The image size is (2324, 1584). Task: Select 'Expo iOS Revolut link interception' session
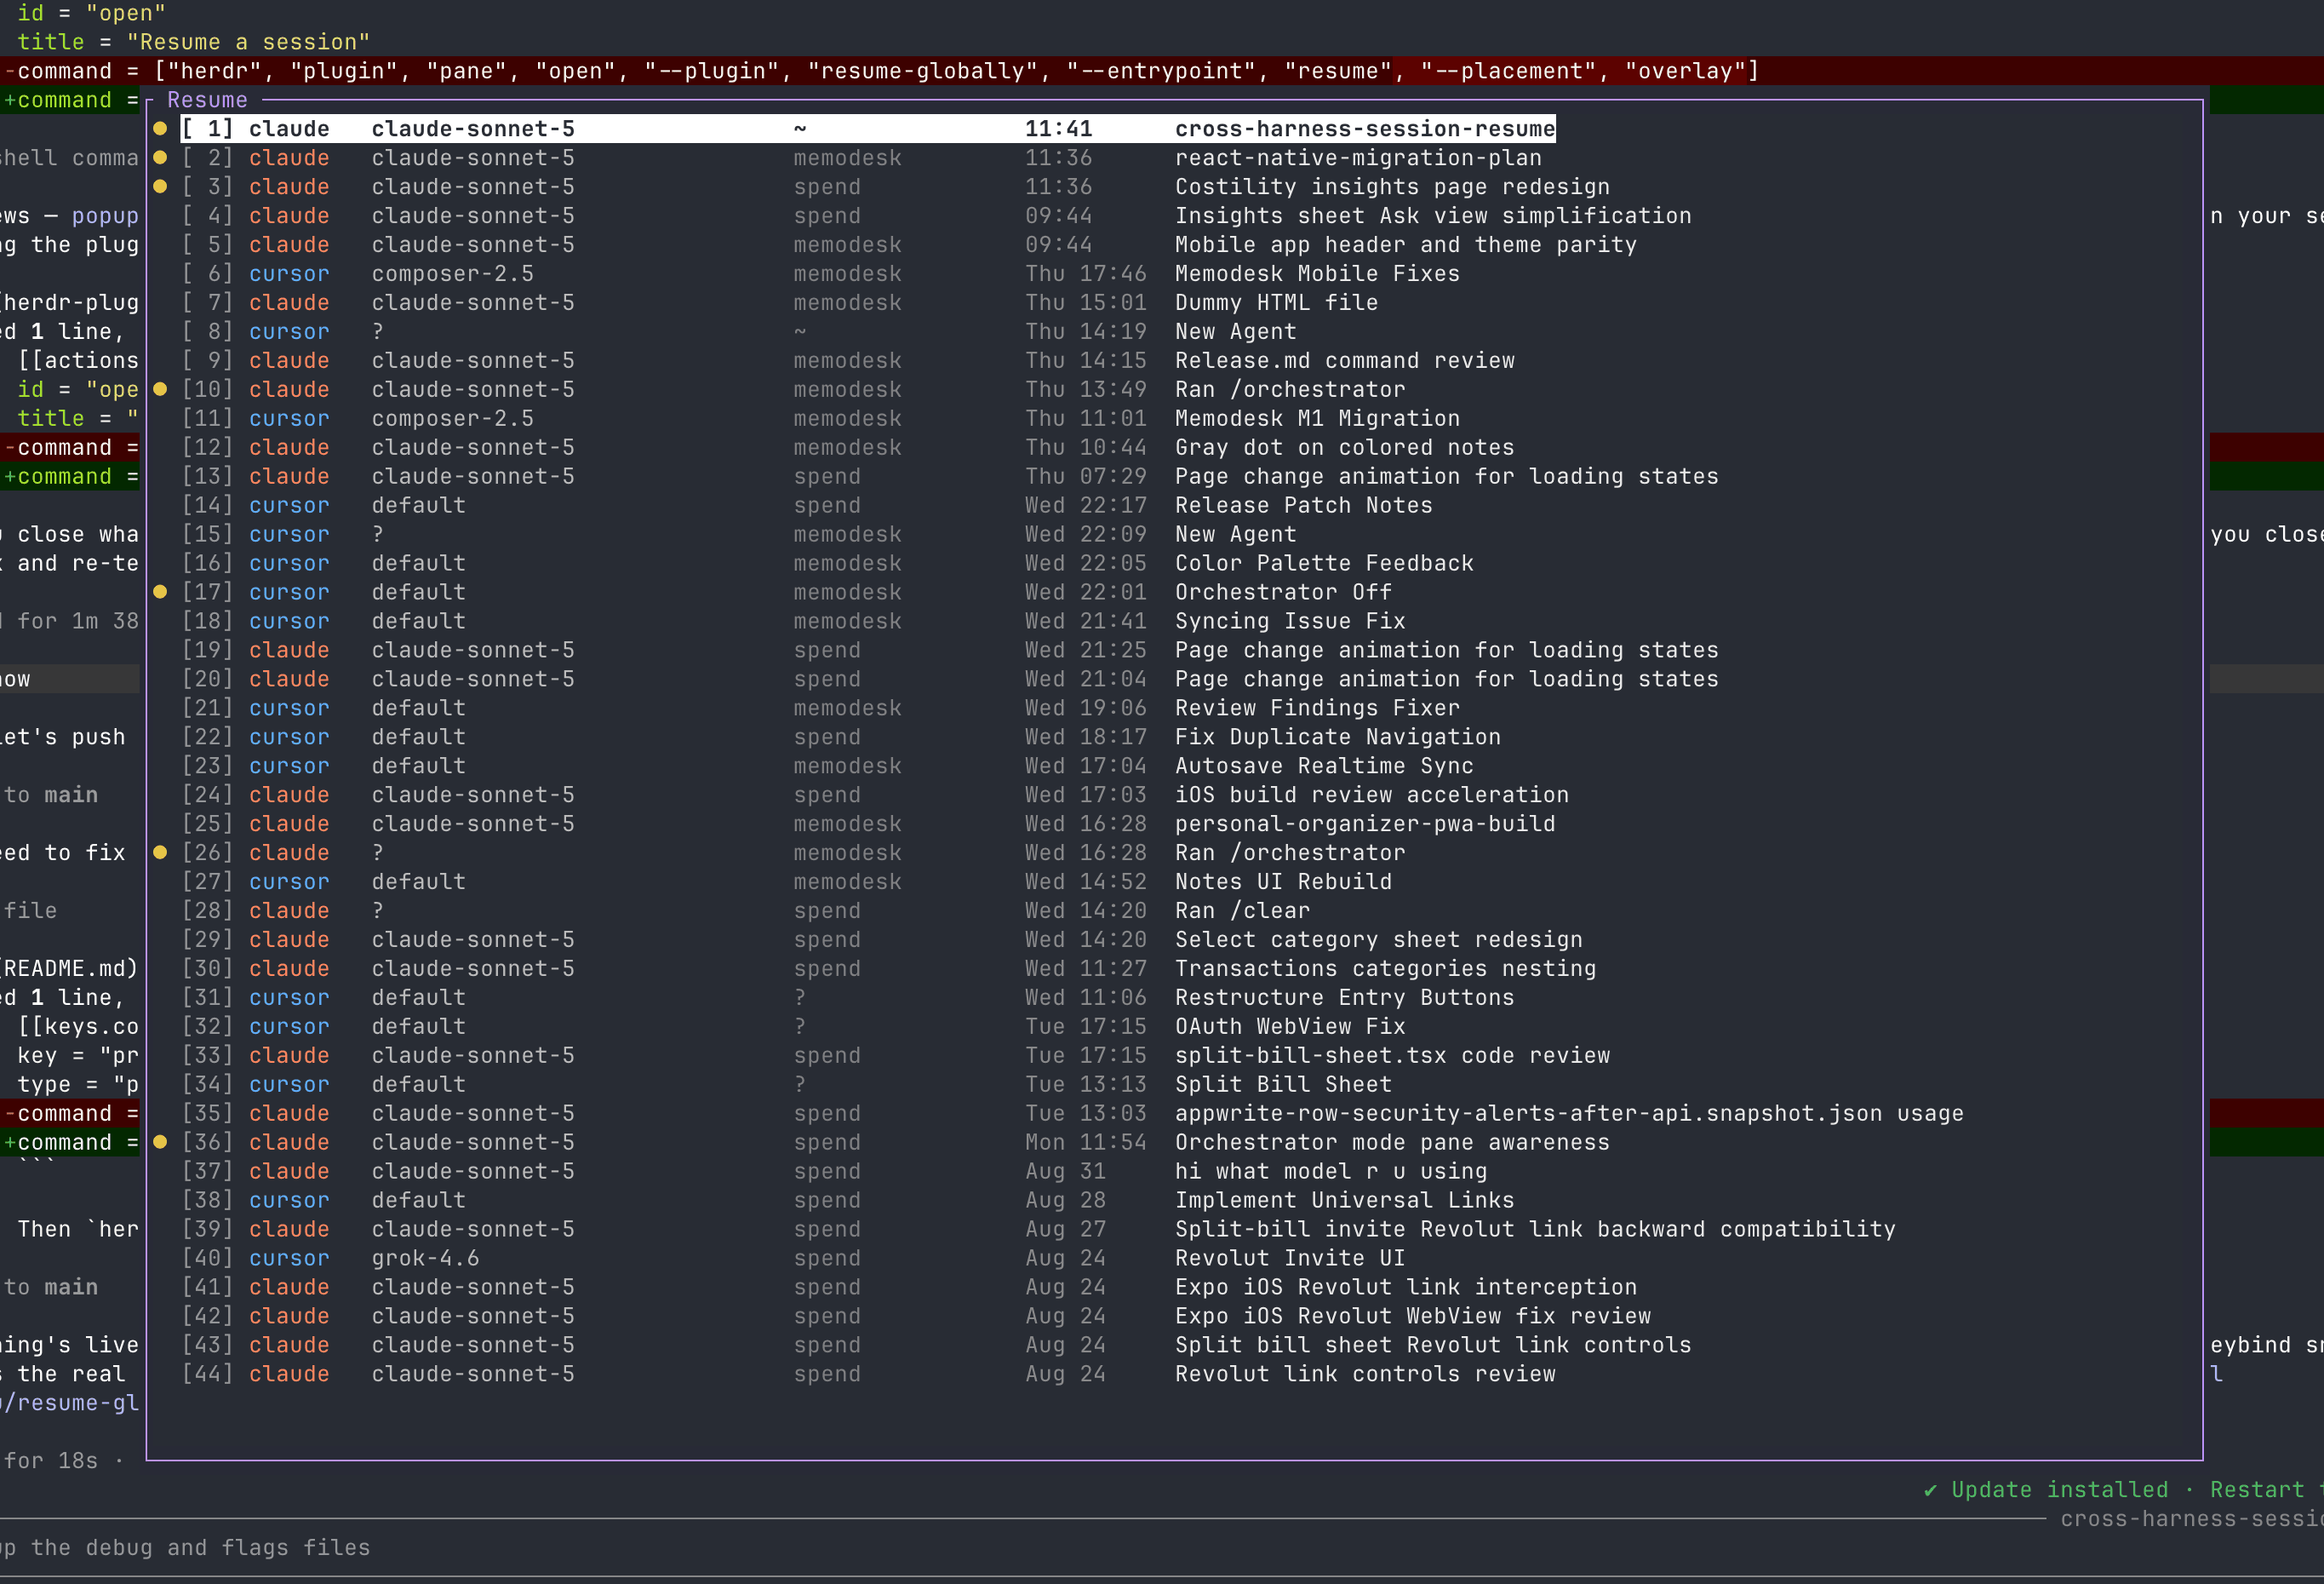tap(909, 1288)
